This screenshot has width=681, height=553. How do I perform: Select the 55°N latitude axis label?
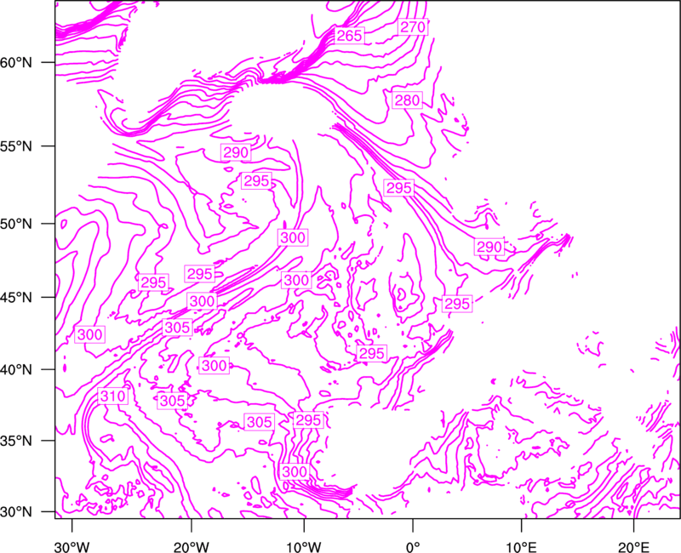16,146
